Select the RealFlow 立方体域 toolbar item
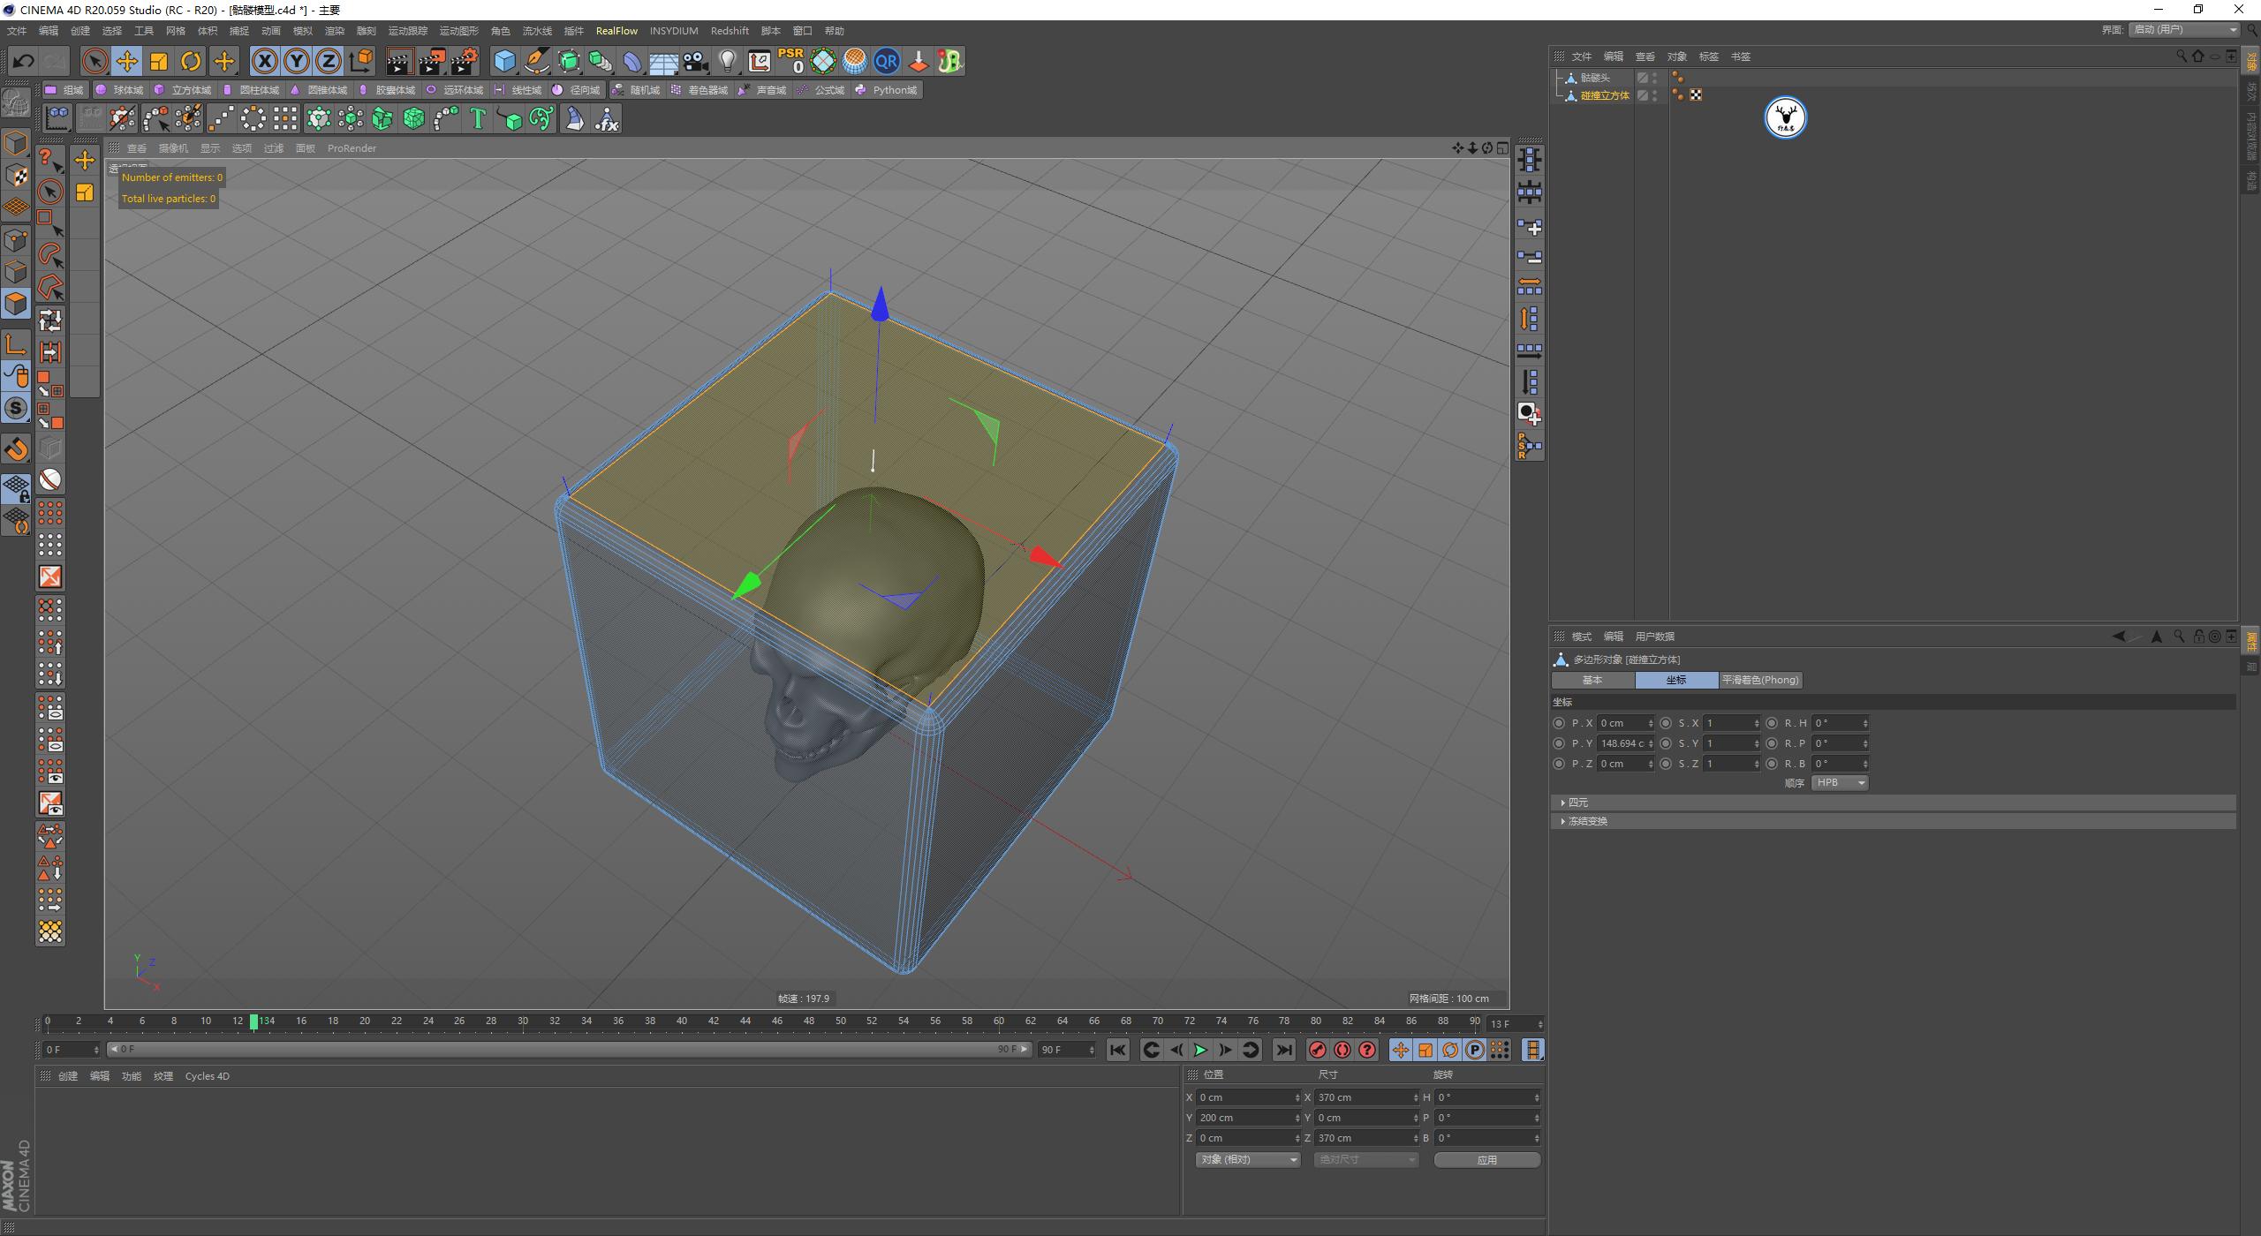Image resolution: width=2261 pixels, height=1236 pixels. point(188,89)
